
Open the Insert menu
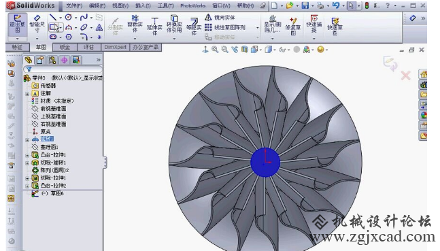pyautogui.click(x=143, y=5)
